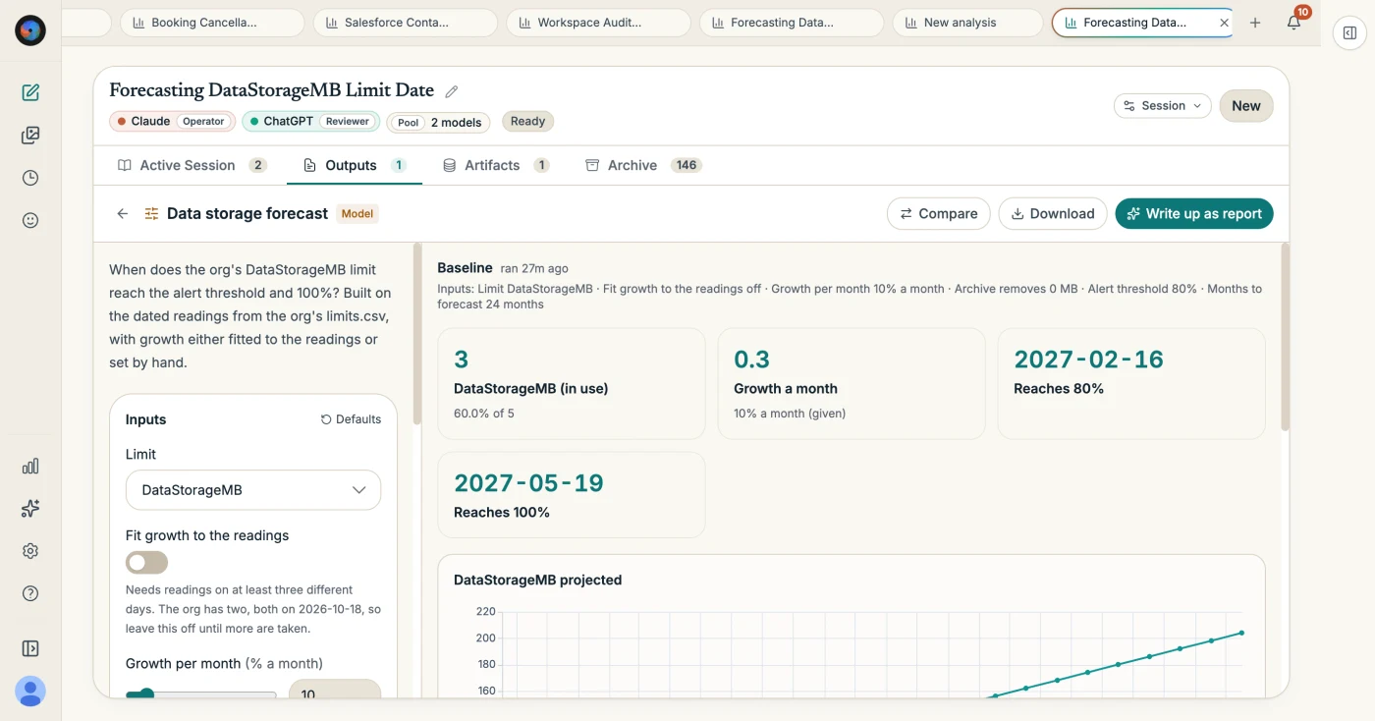Switch to the Artifacts tab
The height and width of the screenshot is (721, 1375).
[x=496, y=165]
